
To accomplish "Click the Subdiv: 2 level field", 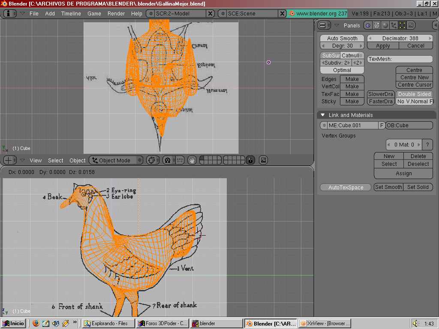I will tap(336, 63).
